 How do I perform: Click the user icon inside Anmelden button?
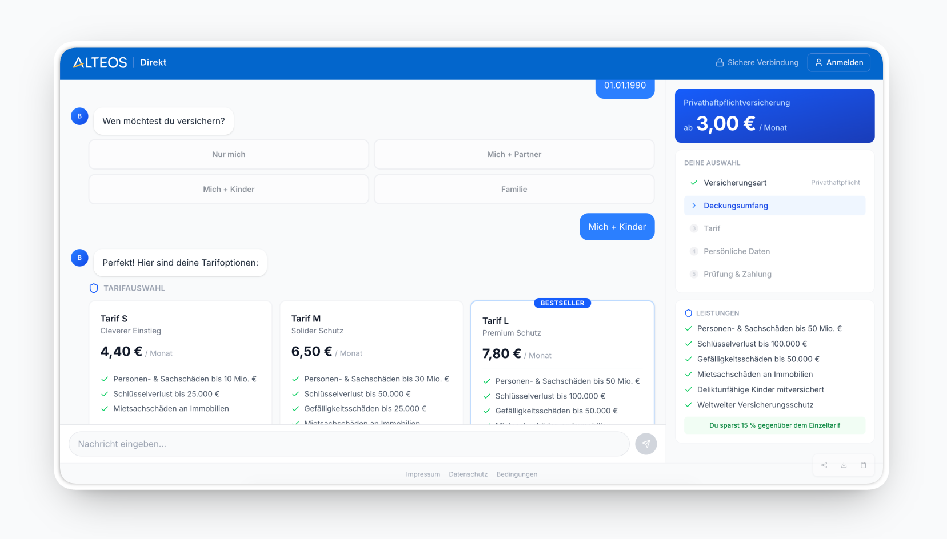click(x=819, y=63)
